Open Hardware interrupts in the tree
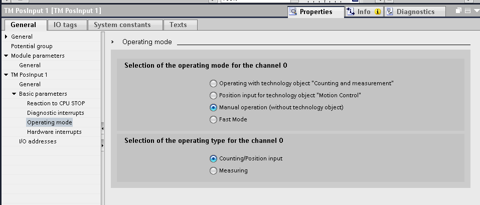480x205 pixels. point(54,132)
